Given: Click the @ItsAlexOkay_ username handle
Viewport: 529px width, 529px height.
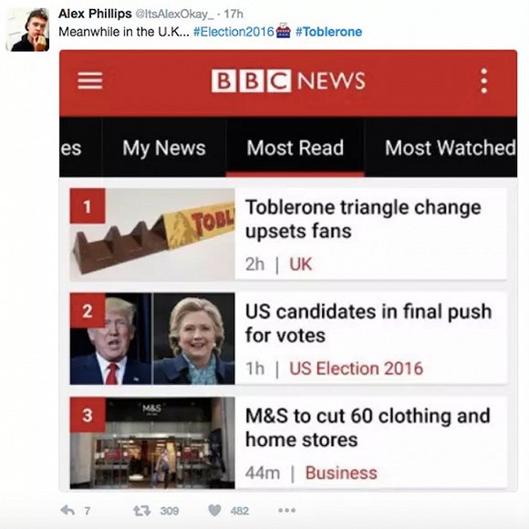Looking at the screenshot, I should click(174, 14).
